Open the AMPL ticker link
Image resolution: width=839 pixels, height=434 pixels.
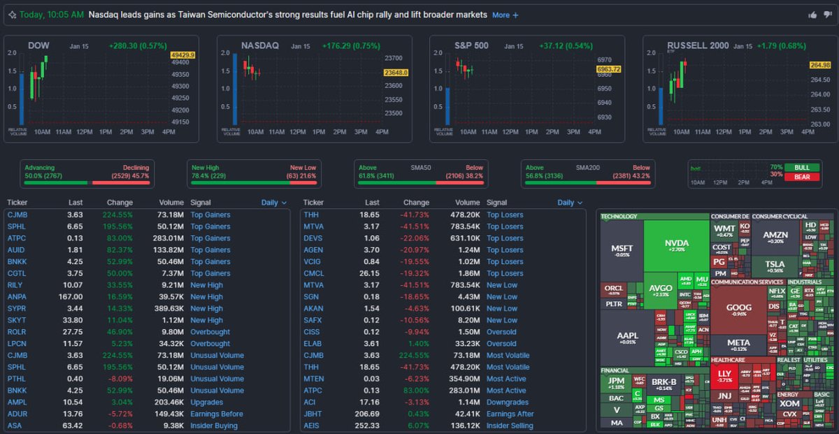pos(17,402)
